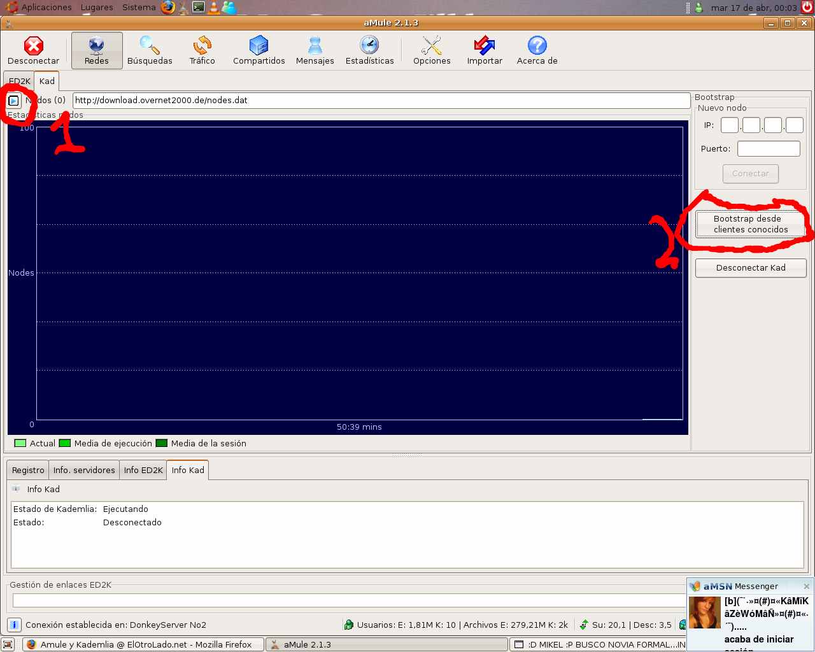Show Compartidos shared files
The height and width of the screenshot is (652, 815).
click(x=259, y=50)
